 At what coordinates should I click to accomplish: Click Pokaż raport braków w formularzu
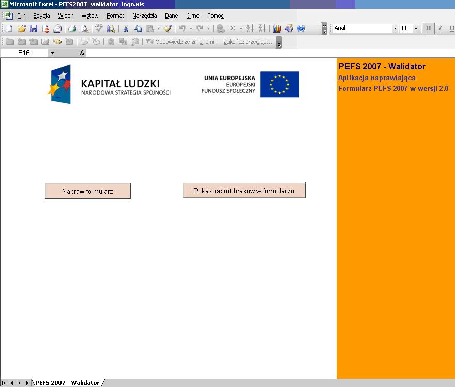click(244, 191)
